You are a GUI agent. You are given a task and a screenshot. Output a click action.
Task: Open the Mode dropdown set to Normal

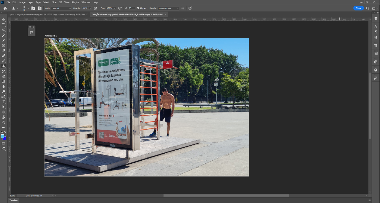(61, 8)
